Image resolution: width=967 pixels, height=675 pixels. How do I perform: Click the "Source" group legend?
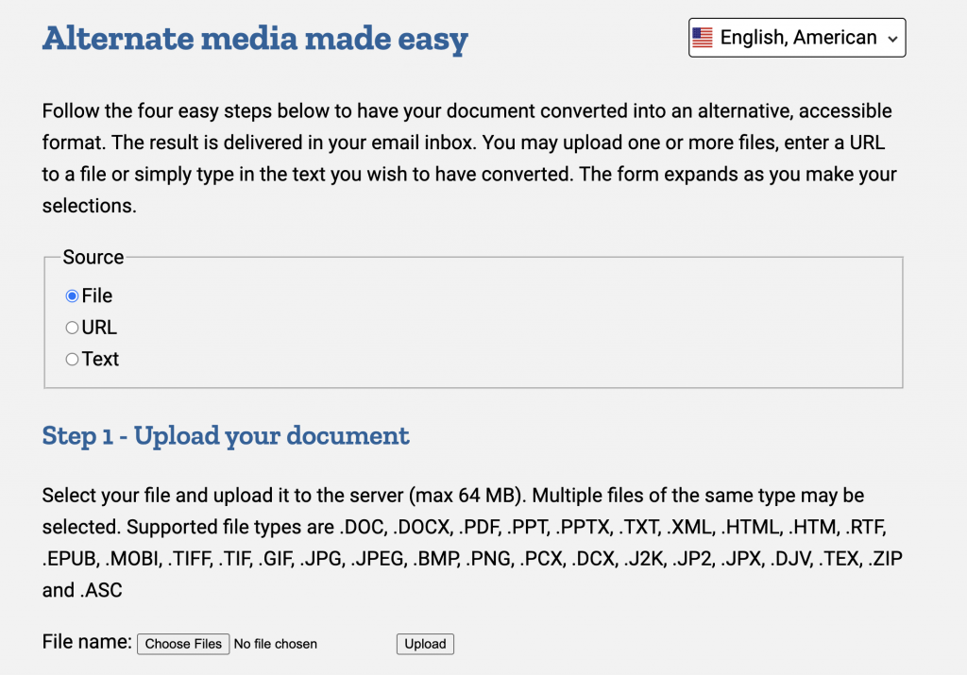(93, 257)
